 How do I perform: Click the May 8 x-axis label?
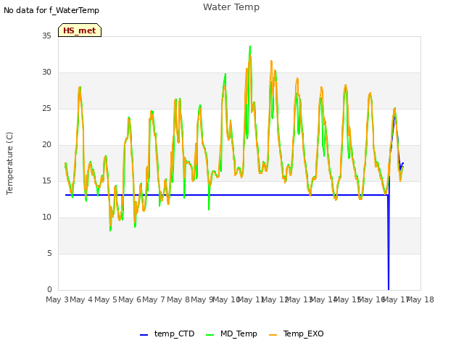coord(178,299)
